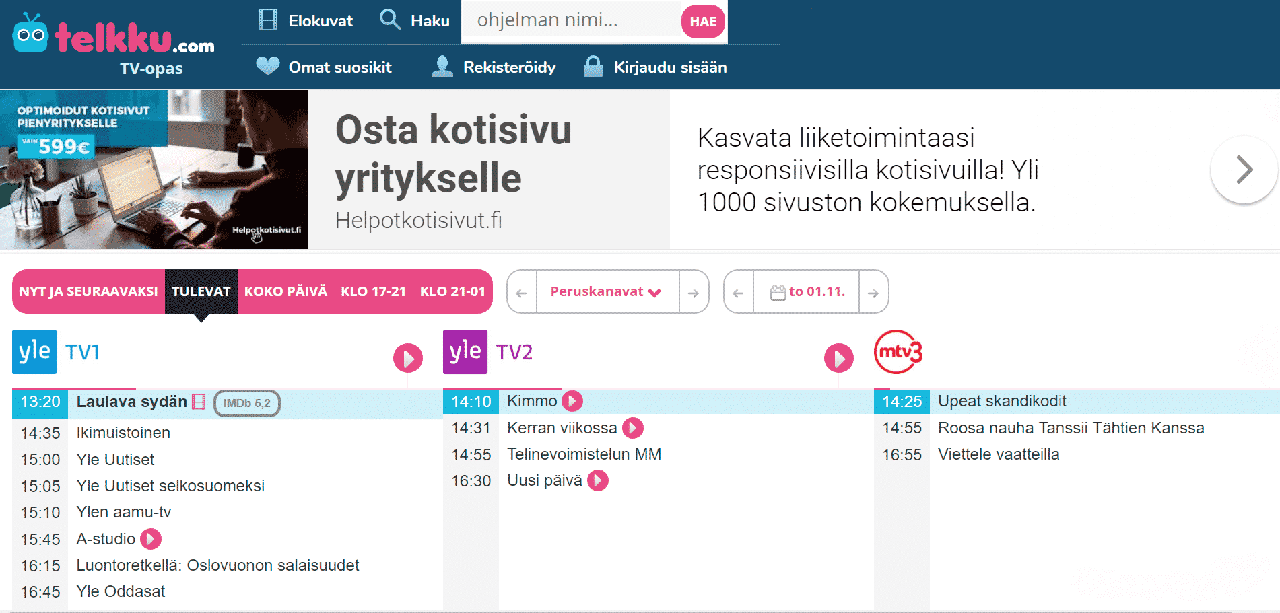Select the Tulevat tab
Screen dimensions: 1280x613
point(201,291)
